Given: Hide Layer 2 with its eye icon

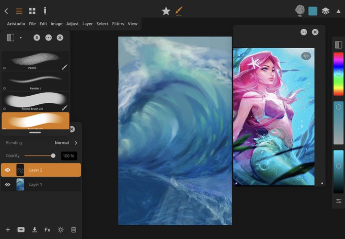Looking at the screenshot, I should coord(8,170).
